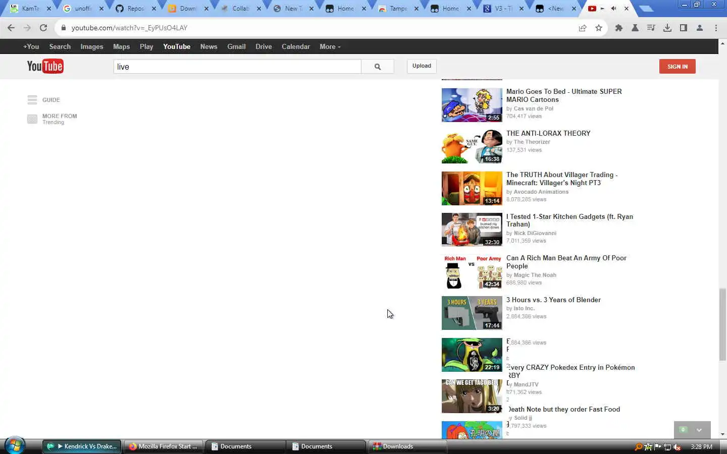This screenshot has width=727, height=454.
Task: Open the Downloads taskbar window
Action: [x=407, y=446]
